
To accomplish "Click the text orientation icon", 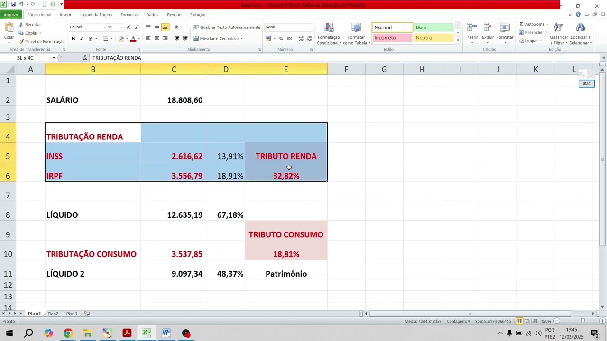I will pyautogui.click(x=177, y=27).
